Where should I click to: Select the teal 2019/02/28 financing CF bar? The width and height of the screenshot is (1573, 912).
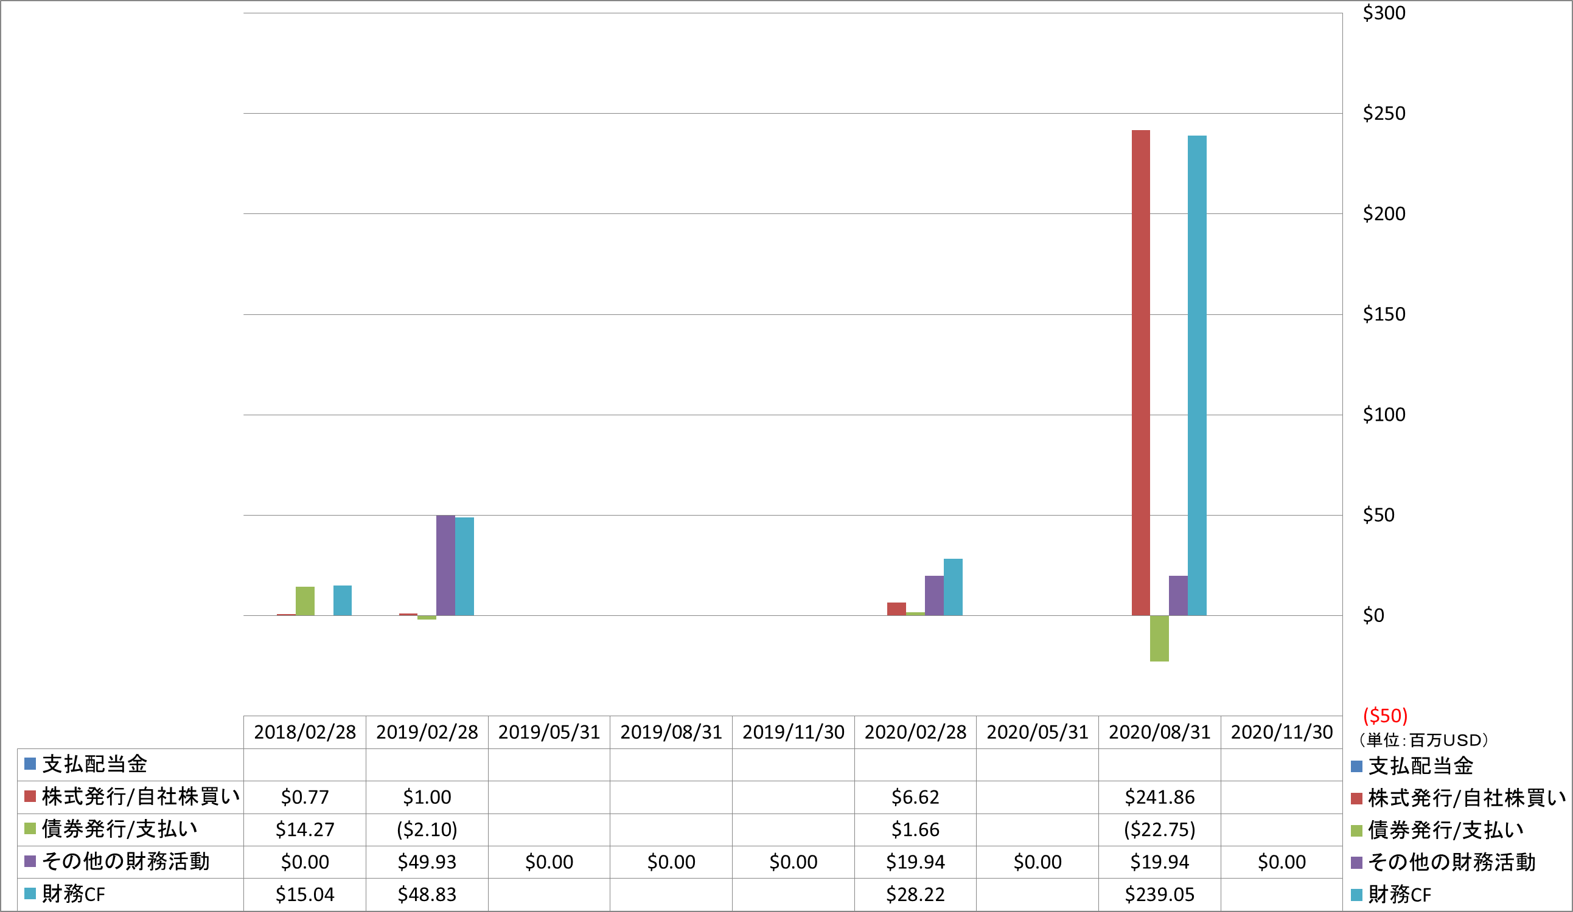pyautogui.click(x=464, y=567)
